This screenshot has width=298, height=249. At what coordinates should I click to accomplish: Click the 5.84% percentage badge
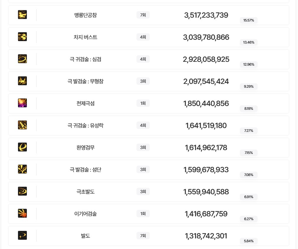coord(249,241)
